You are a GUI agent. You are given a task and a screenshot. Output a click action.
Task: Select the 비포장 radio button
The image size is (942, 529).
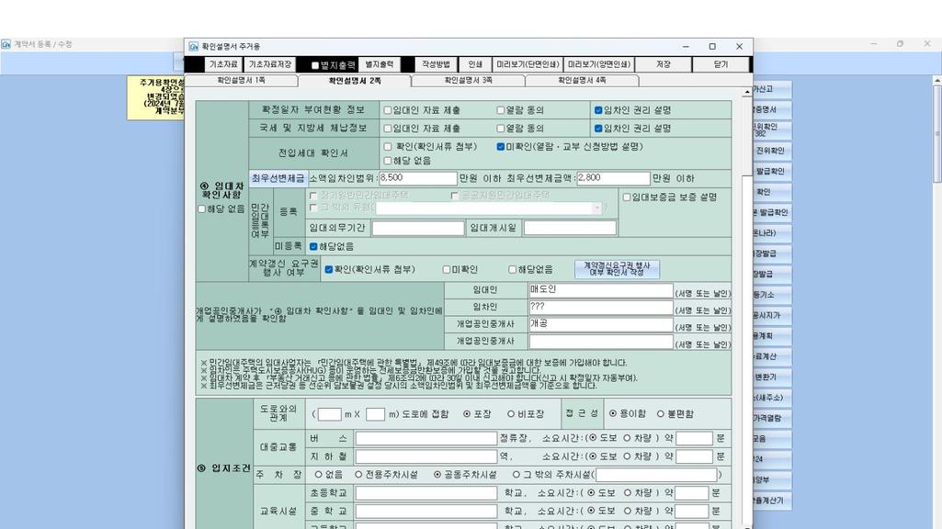(511, 414)
